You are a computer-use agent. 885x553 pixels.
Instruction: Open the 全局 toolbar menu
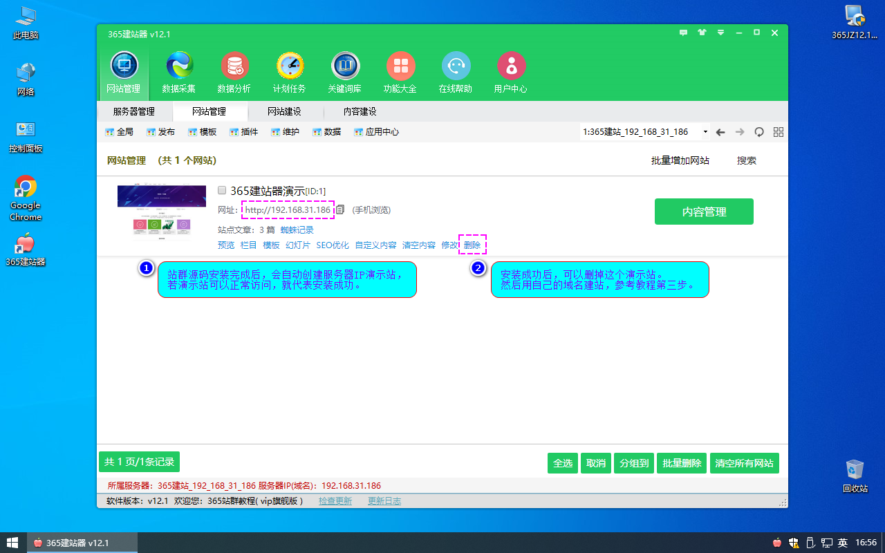point(119,132)
